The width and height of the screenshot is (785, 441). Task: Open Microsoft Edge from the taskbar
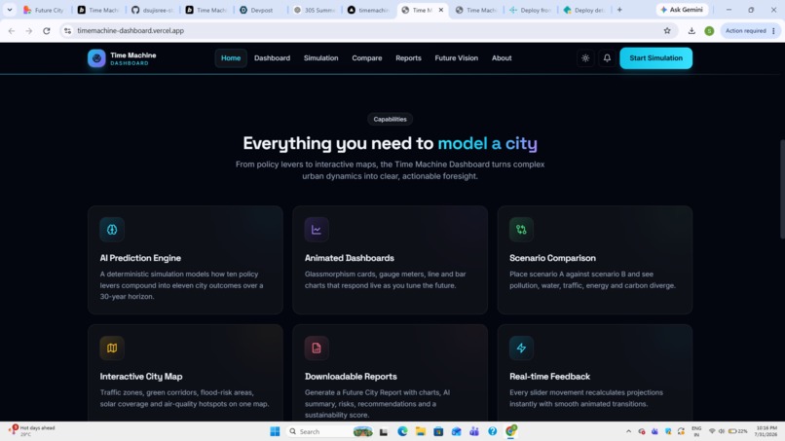click(x=402, y=431)
